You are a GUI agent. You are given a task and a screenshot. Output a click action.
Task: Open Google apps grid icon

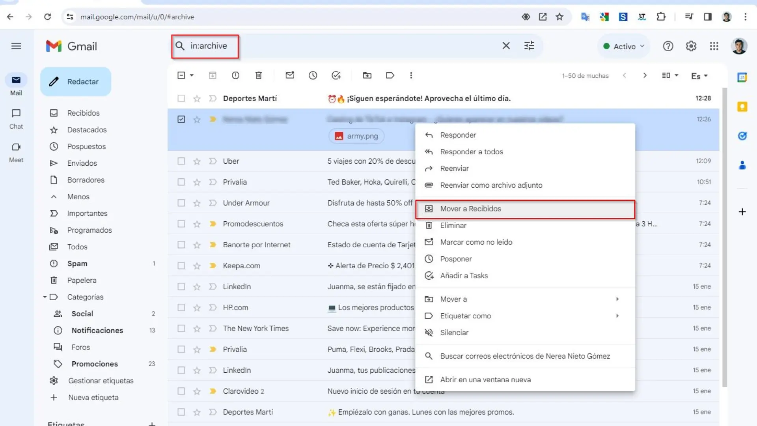point(714,46)
